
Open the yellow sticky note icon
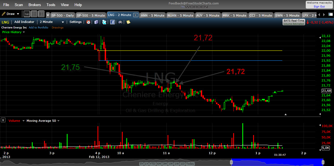coord(128,22)
